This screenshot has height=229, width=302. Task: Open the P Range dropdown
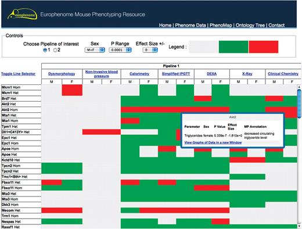120,50
